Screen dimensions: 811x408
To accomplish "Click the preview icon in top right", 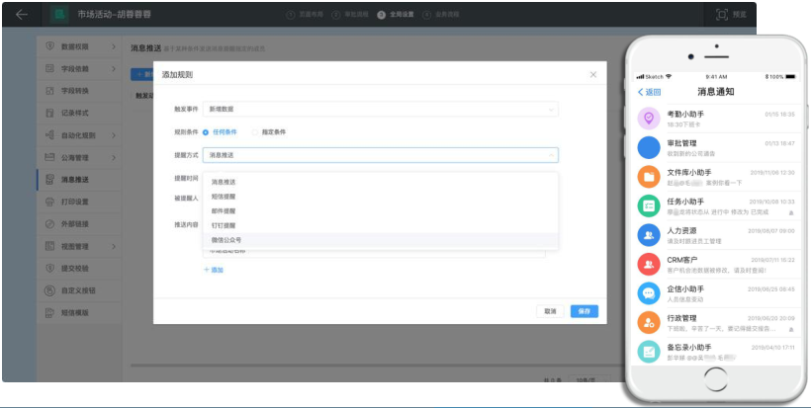I will tap(722, 15).
